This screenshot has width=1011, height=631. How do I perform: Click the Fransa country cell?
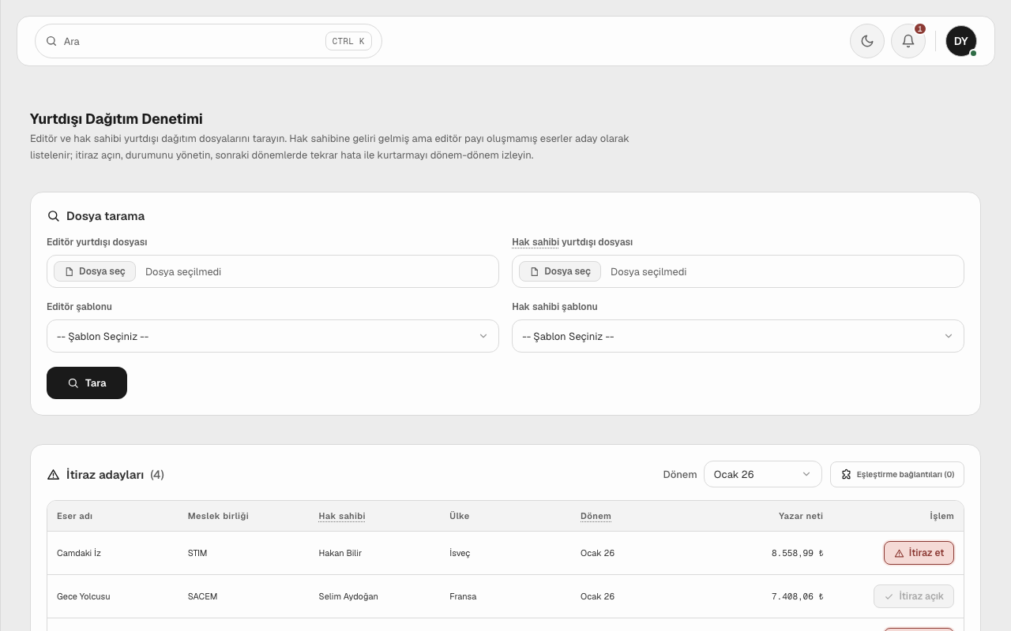[463, 596]
